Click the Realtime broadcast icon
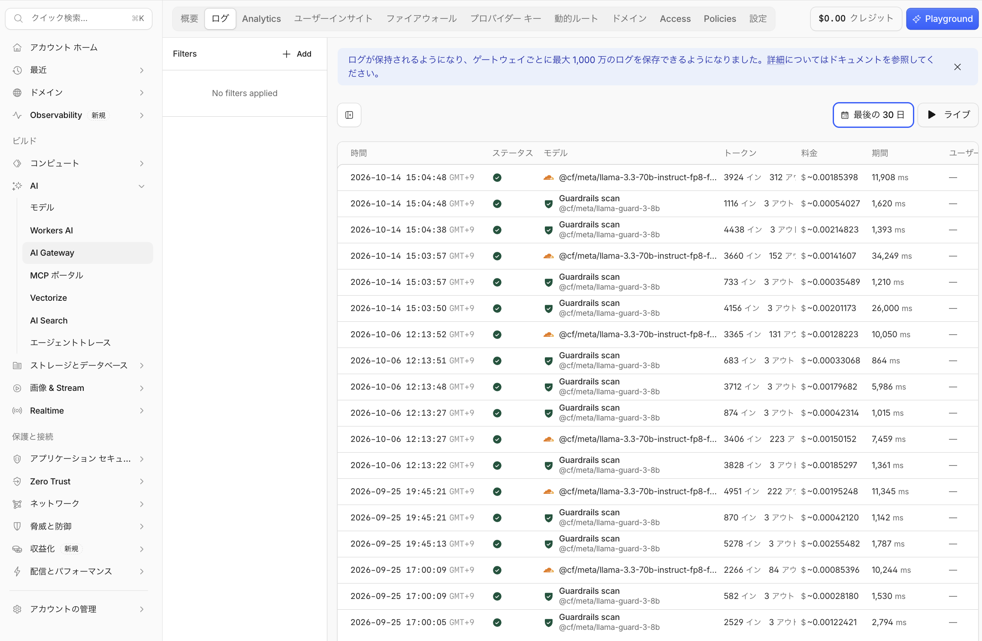This screenshot has height=641, width=982. (17, 411)
